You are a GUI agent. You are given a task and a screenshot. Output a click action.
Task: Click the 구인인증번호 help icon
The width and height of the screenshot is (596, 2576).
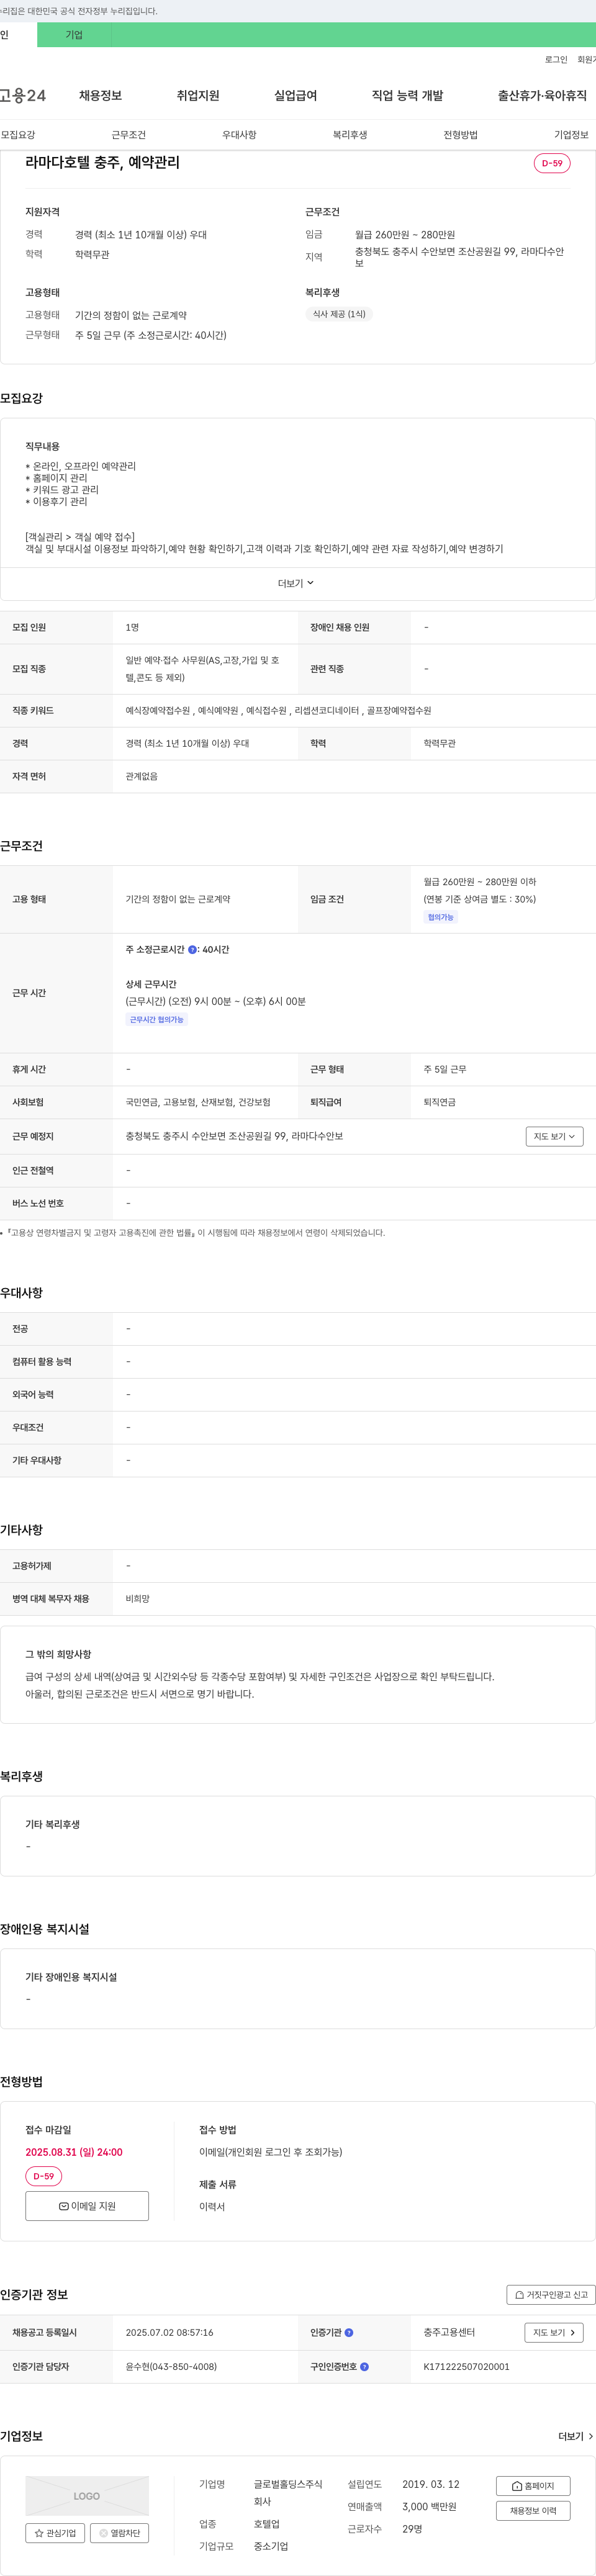[364, 2367]
